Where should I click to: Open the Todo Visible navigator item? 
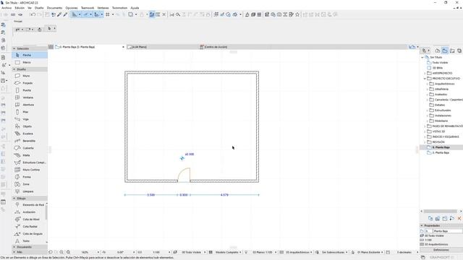pos(440,63)
